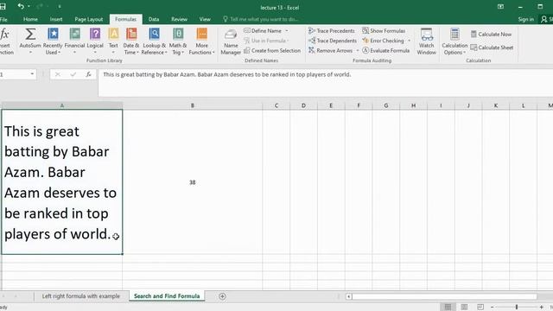Image resolution: width=553 pixels, height=311 pixels.
Task: Click the column C header
Action: [276, 105]
